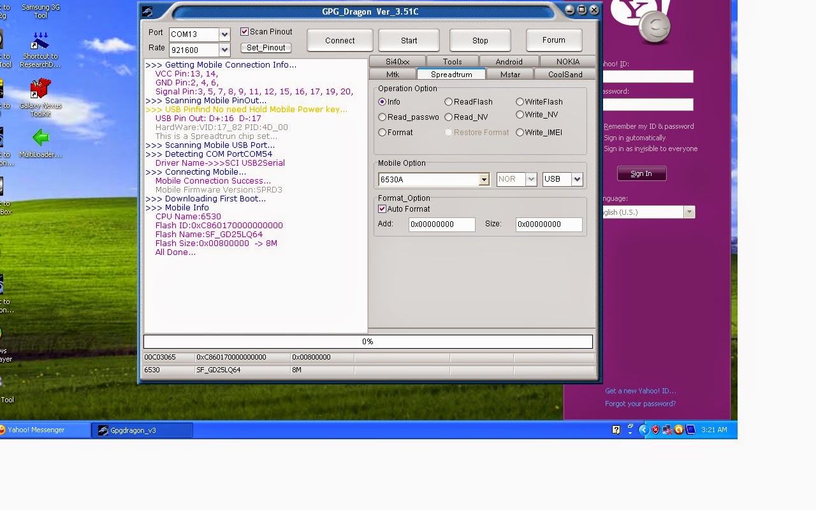Select the ReadFlash operation
Image resolution: width=816 pixels, height=510 pixels.
tap(449, 102)
